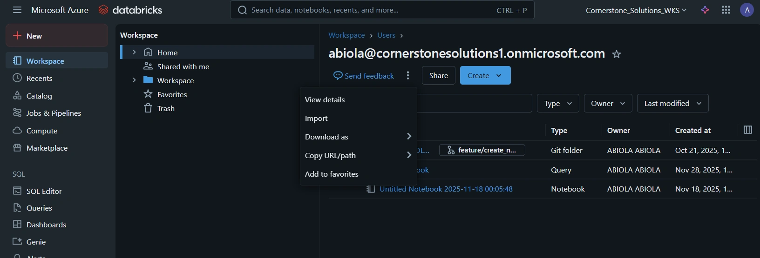Click the Genie icon in sidebar
This screenshot has height=258, width=760.
(17, 242)
